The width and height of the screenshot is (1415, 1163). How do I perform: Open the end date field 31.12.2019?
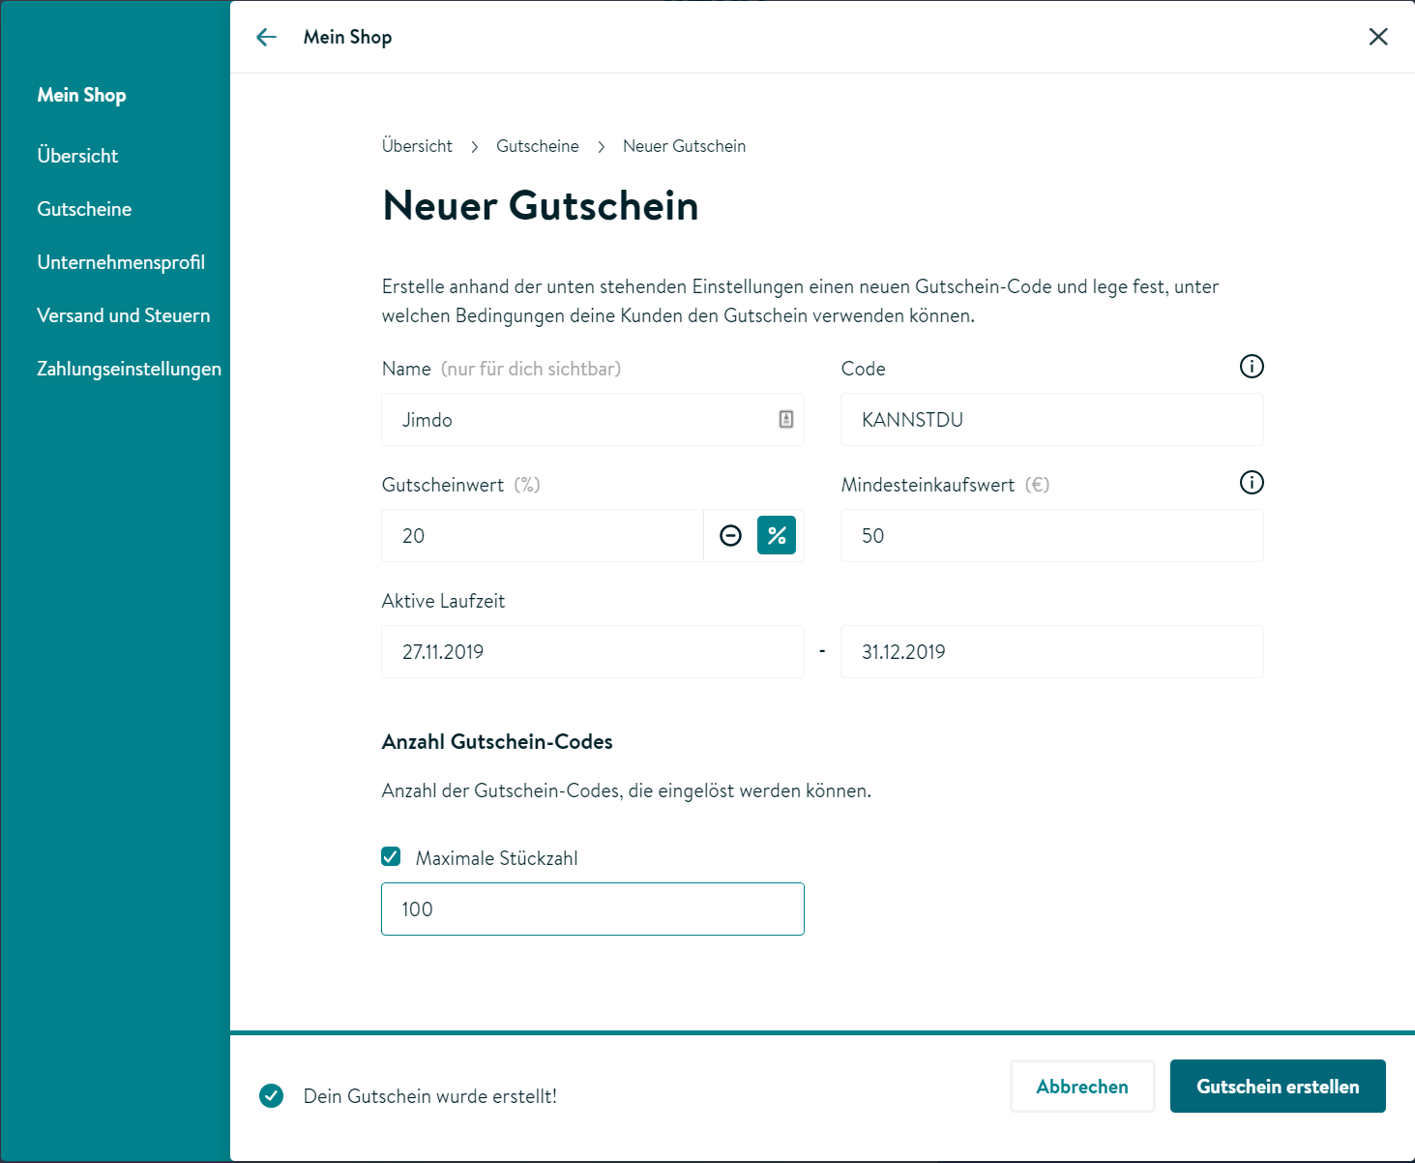click(x=1052, y=652)
